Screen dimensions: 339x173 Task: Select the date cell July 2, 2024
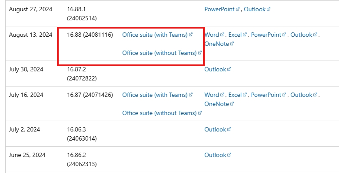24,130
